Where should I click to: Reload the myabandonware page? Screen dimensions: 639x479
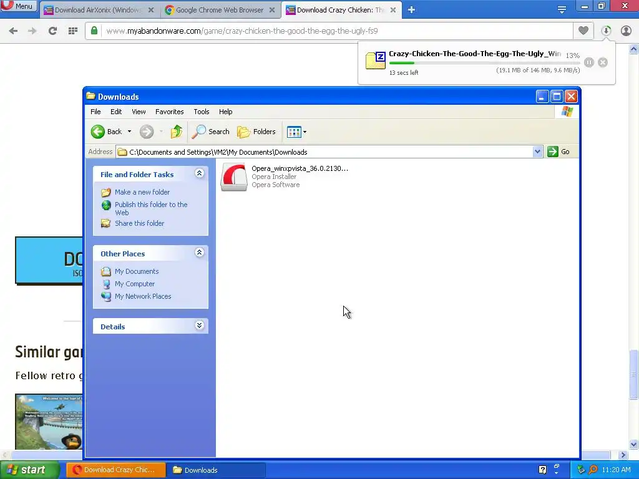coord(52,31)
